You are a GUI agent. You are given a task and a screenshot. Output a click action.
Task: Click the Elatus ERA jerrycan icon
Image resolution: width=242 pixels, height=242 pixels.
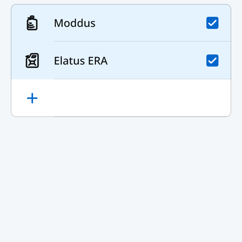pos(32,61)
